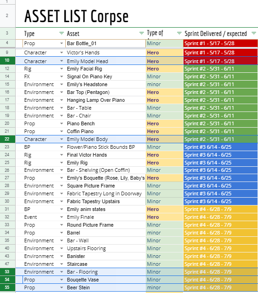Select the Bouqette Vase cell
258x293 pixels.
105,280
